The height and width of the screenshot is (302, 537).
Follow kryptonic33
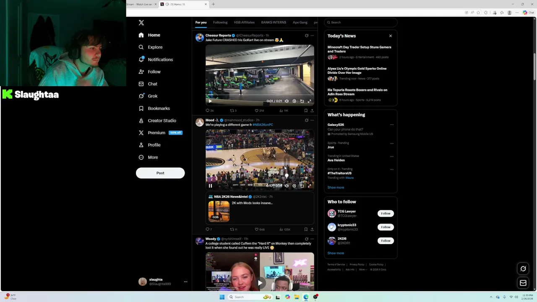(x=386, y=227)
